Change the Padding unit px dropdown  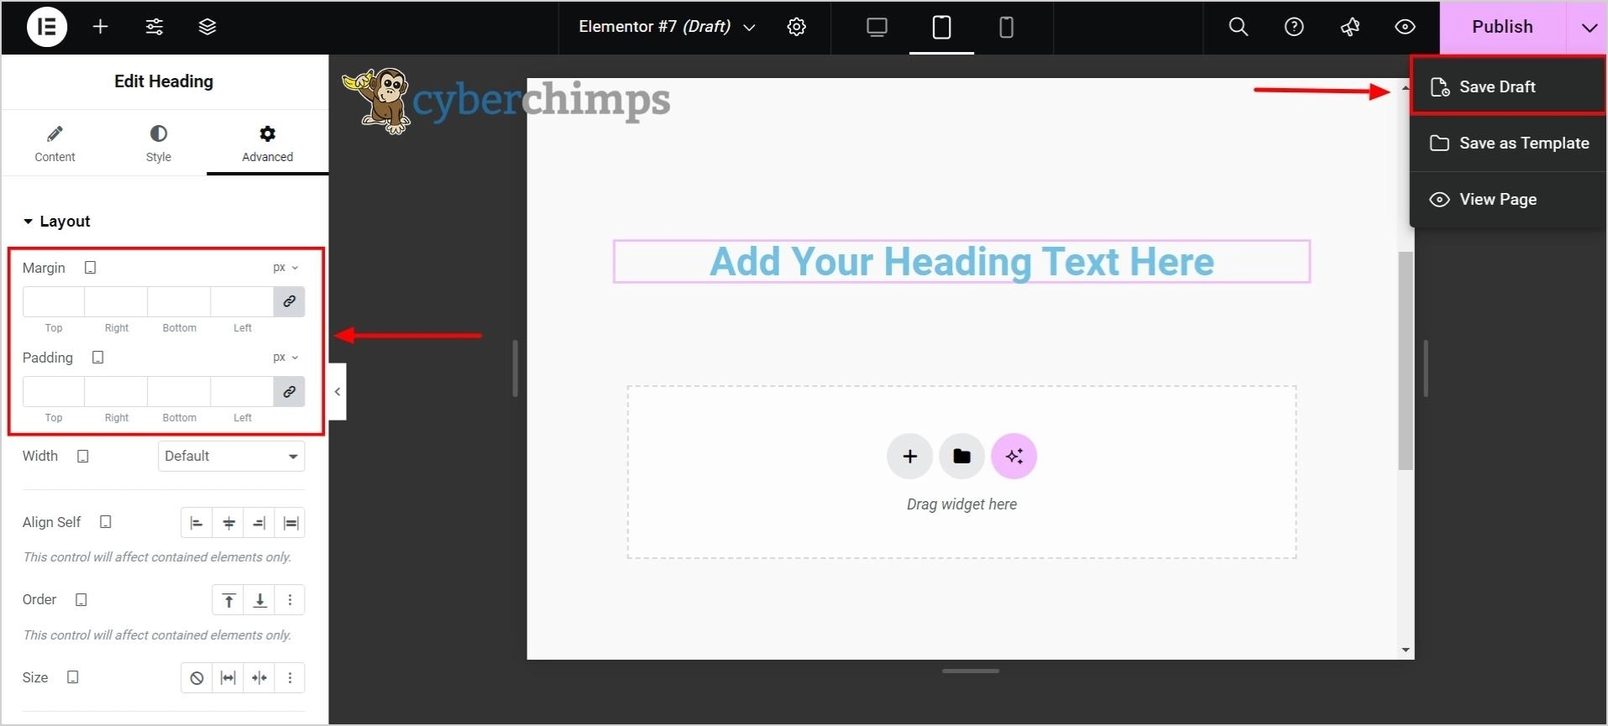285,358
